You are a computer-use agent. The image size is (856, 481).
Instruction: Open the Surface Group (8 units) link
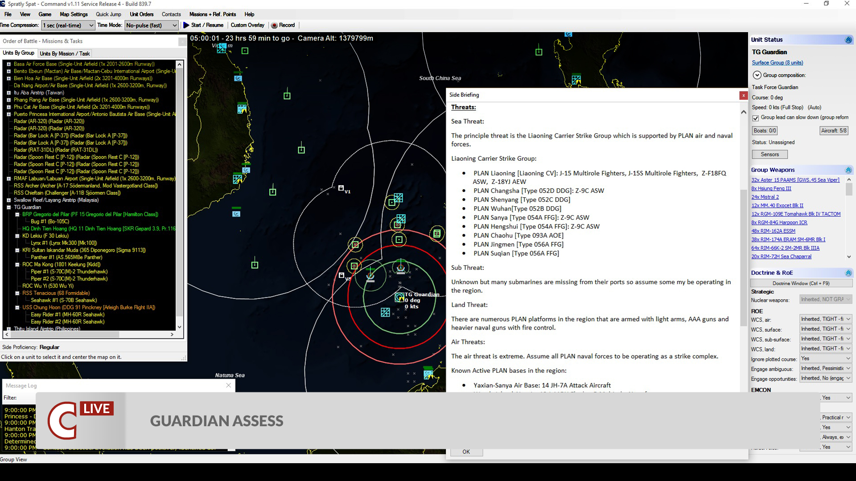[777, 62]
